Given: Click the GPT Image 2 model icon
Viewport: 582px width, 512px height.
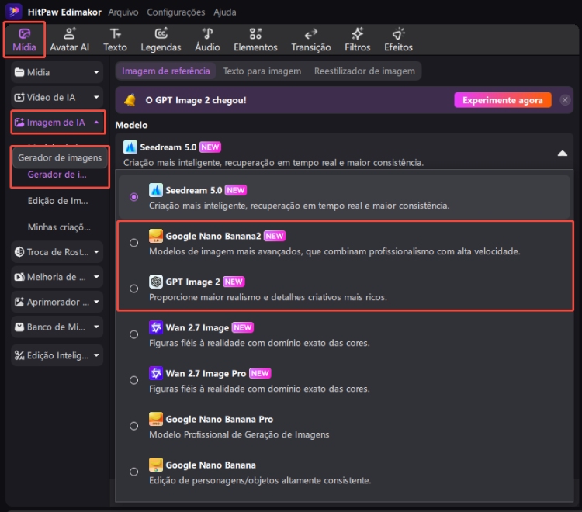Looking at the screenshot, I should 156,282.
